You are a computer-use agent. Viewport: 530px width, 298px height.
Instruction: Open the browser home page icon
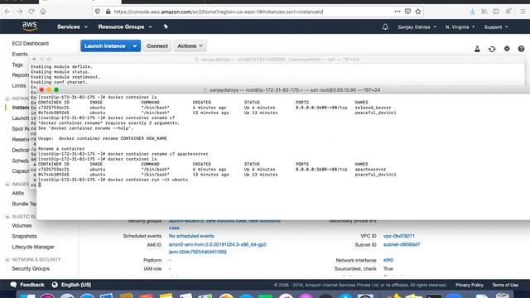pos(43,12)
